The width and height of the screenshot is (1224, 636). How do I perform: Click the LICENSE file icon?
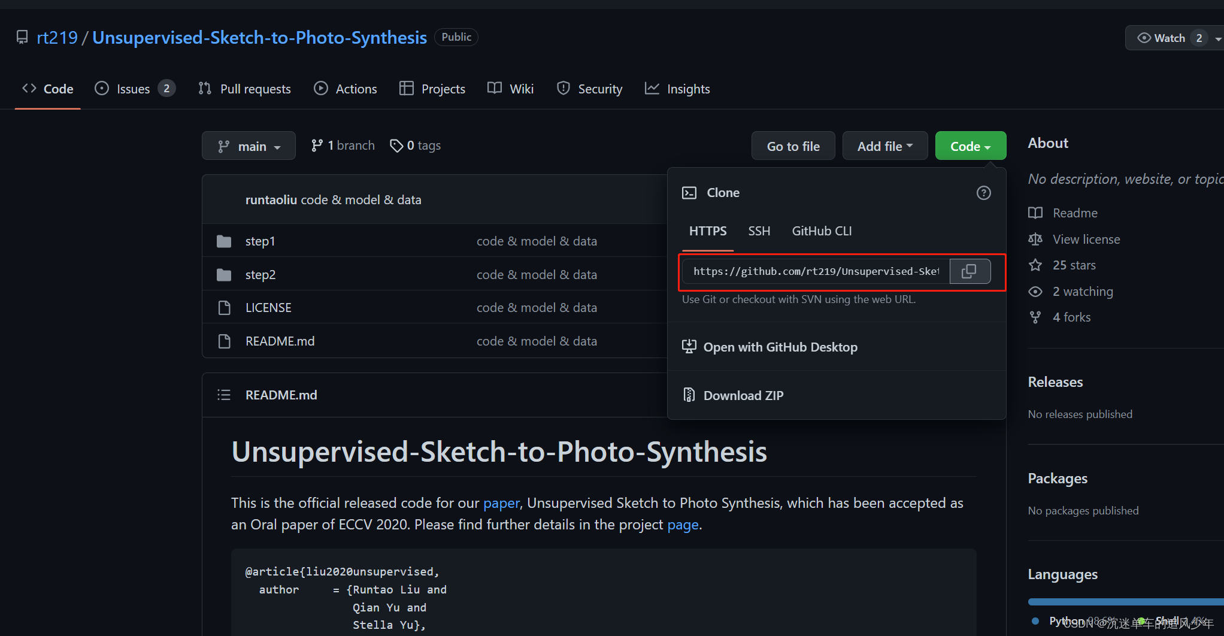point(225,308)
